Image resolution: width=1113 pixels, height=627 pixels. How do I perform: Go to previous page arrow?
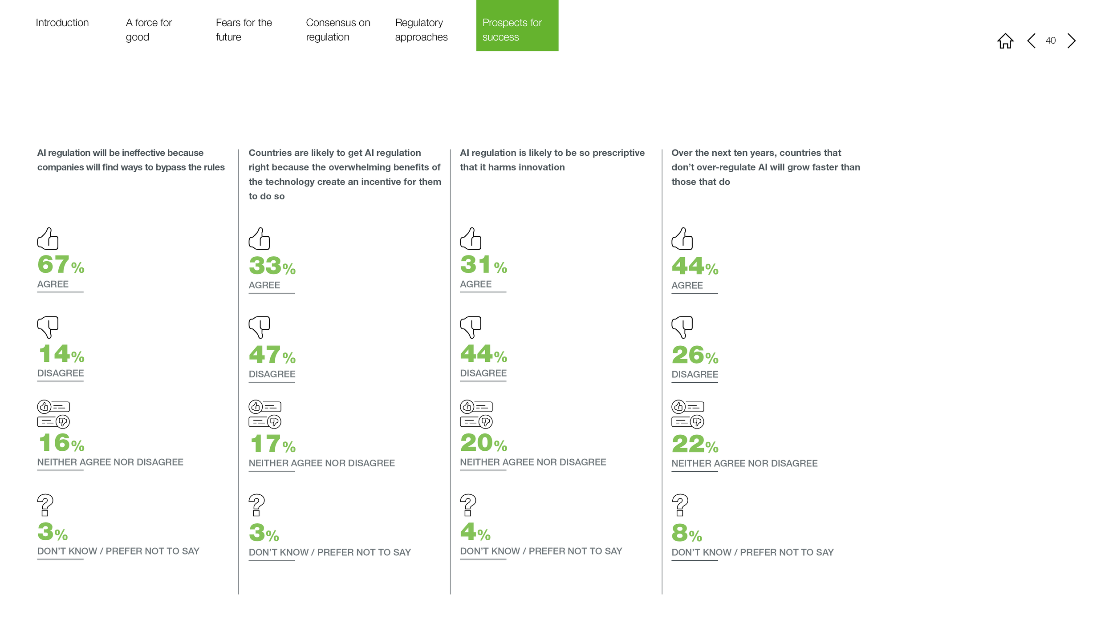pyautogui.click(x=1031, y=40)
